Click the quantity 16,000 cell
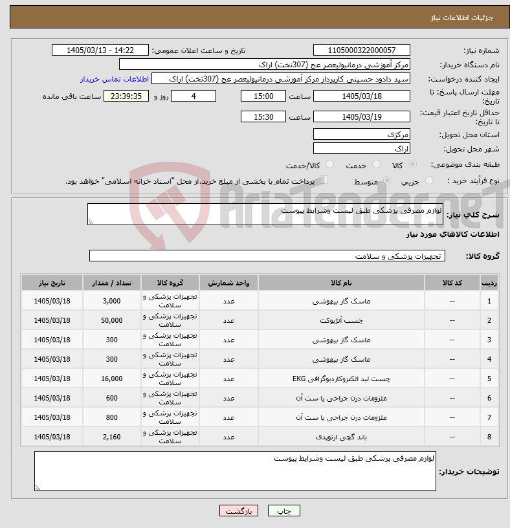Viewport: 510px width, 528px height. pos(112,379)
